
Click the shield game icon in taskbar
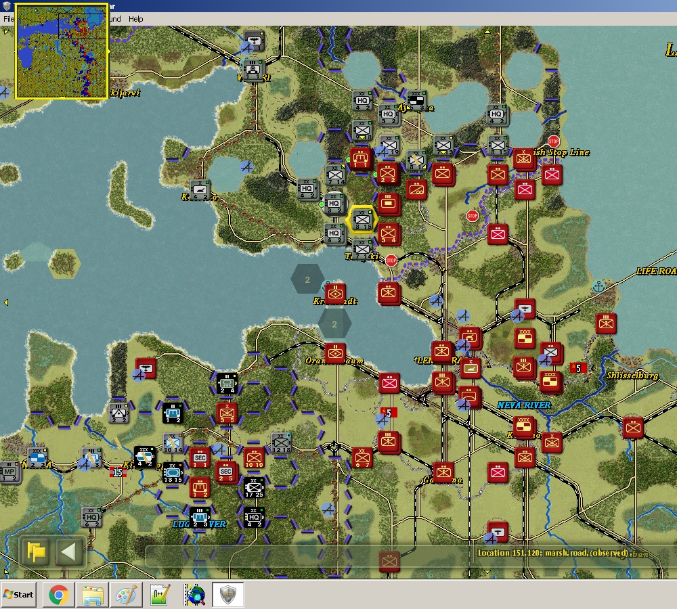[x=228, y=594]
